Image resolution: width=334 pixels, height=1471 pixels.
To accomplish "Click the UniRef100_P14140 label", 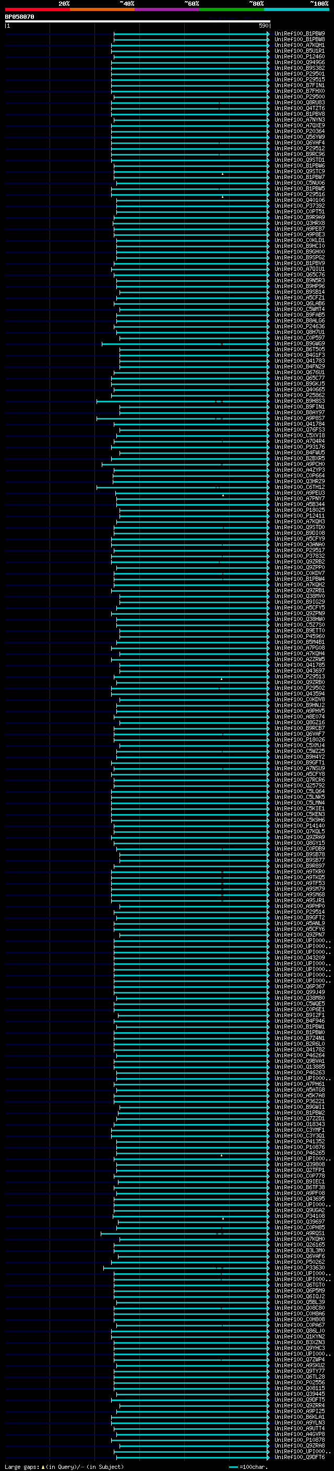I will (300, 826).
